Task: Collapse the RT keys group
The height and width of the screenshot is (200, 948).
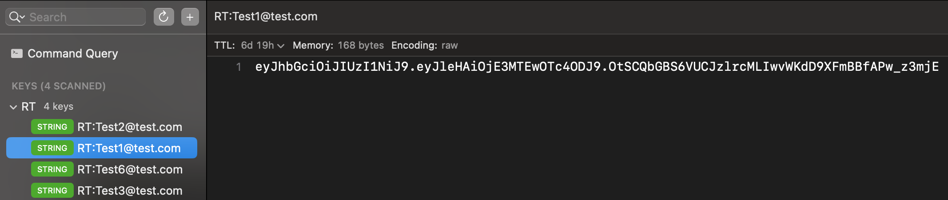Action: [13, 107]
